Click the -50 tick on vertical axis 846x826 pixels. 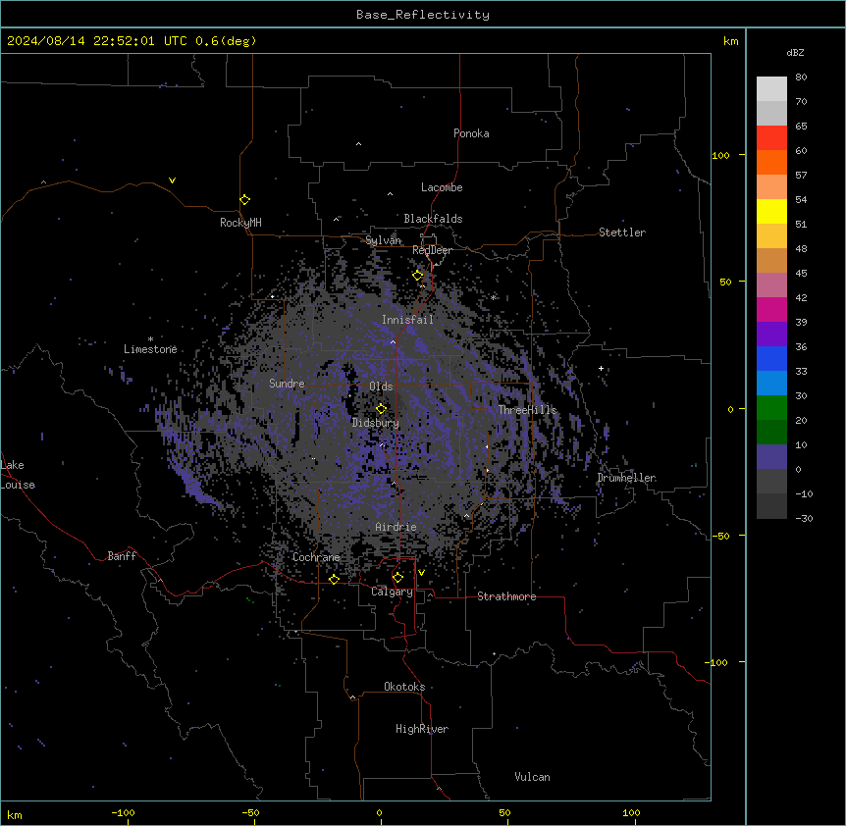coord(720,536)
